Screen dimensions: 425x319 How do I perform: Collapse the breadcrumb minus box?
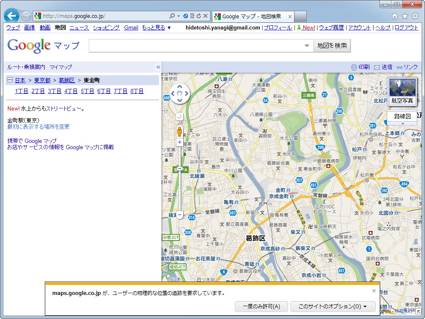(10, 80)
